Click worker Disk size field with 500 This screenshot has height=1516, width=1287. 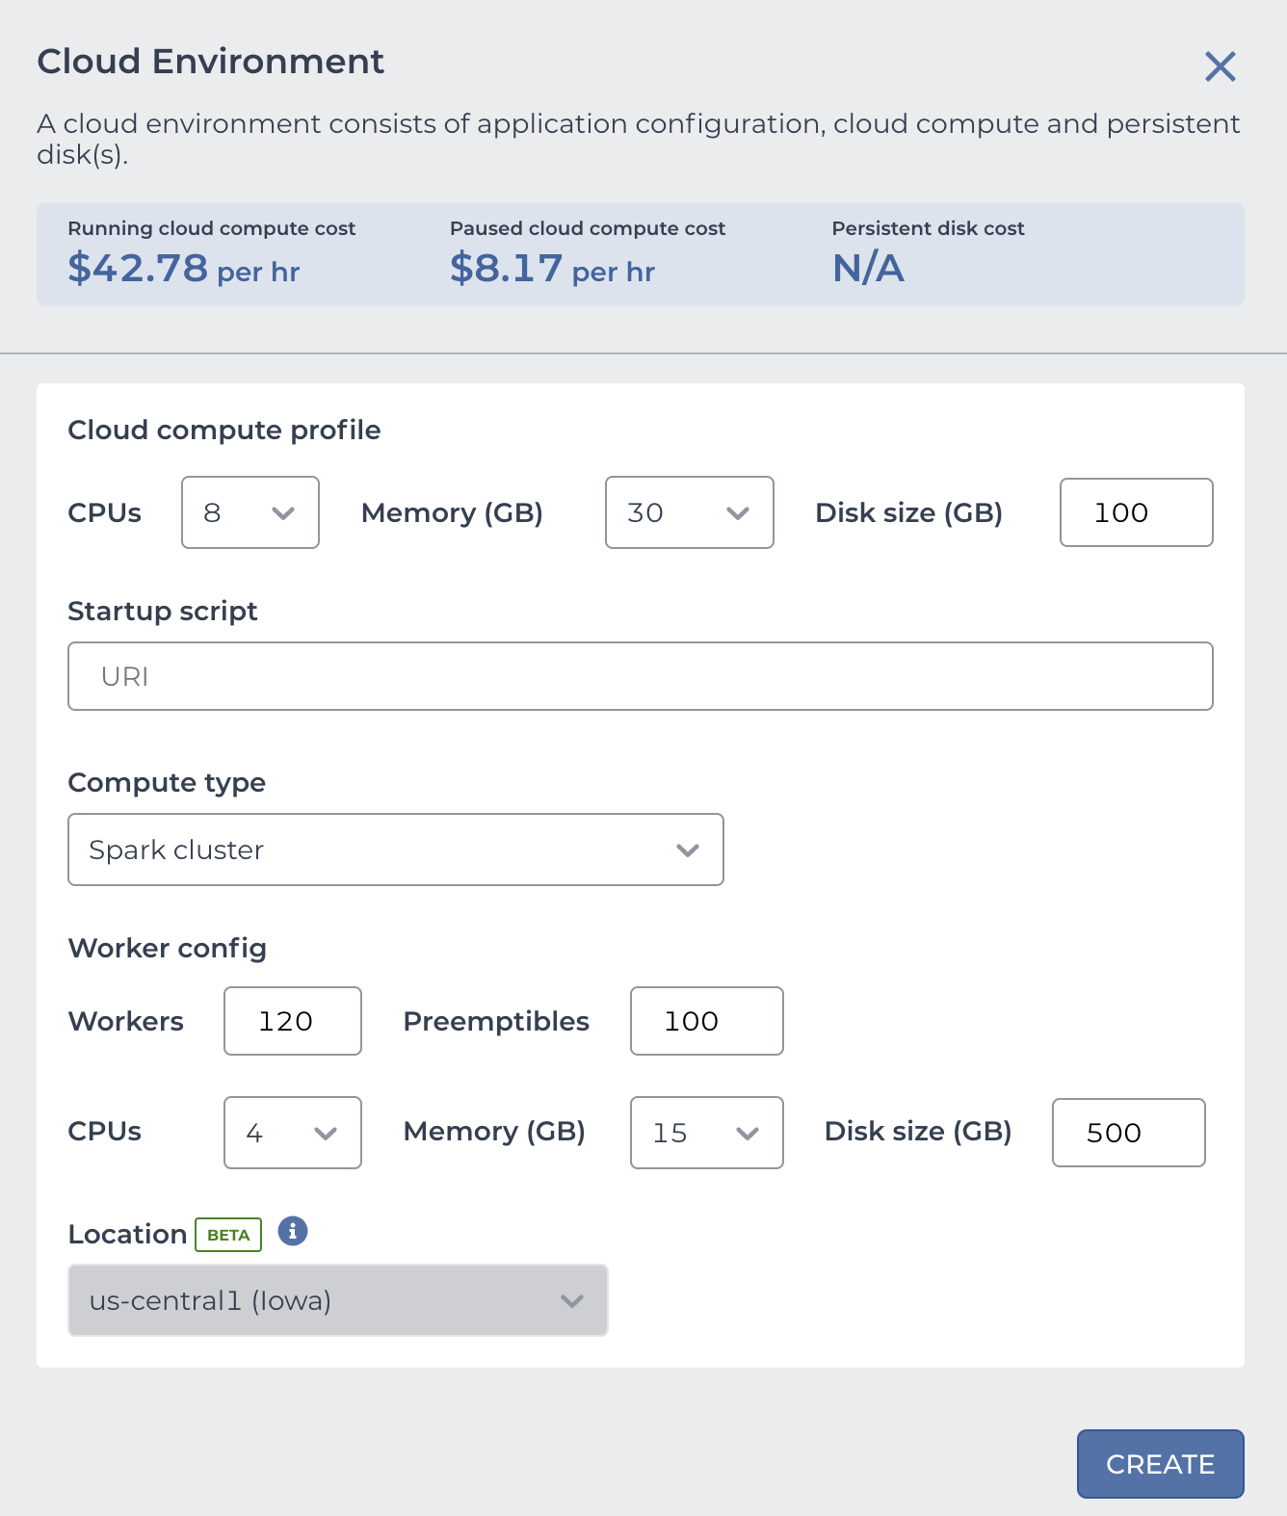pyautogui.click(x=1129, y=1133)
